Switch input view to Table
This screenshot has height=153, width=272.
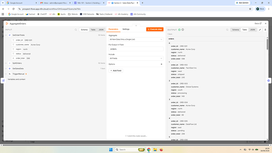click(93, 30)
